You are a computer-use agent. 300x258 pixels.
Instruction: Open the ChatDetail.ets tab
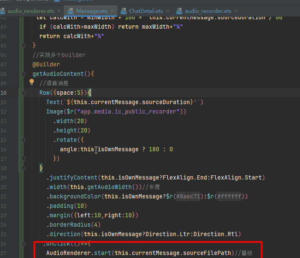(146, 11)
